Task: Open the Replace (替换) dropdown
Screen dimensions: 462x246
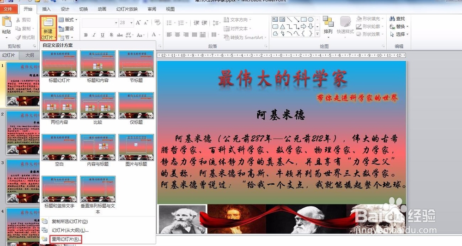Action: click(x=399, y=26)
